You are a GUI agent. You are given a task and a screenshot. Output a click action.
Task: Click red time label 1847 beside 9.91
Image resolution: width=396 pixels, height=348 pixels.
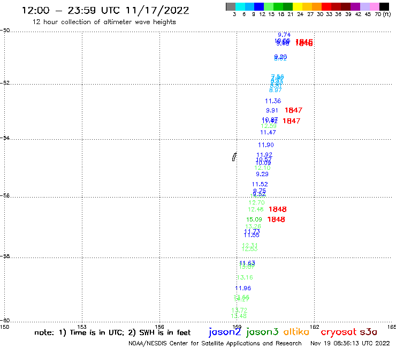click(x=293, y=110)
